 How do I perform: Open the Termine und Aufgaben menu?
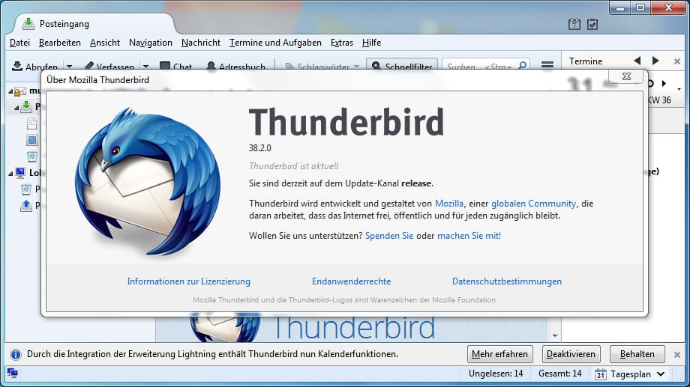pyautogui.click(x=275, y=43)
